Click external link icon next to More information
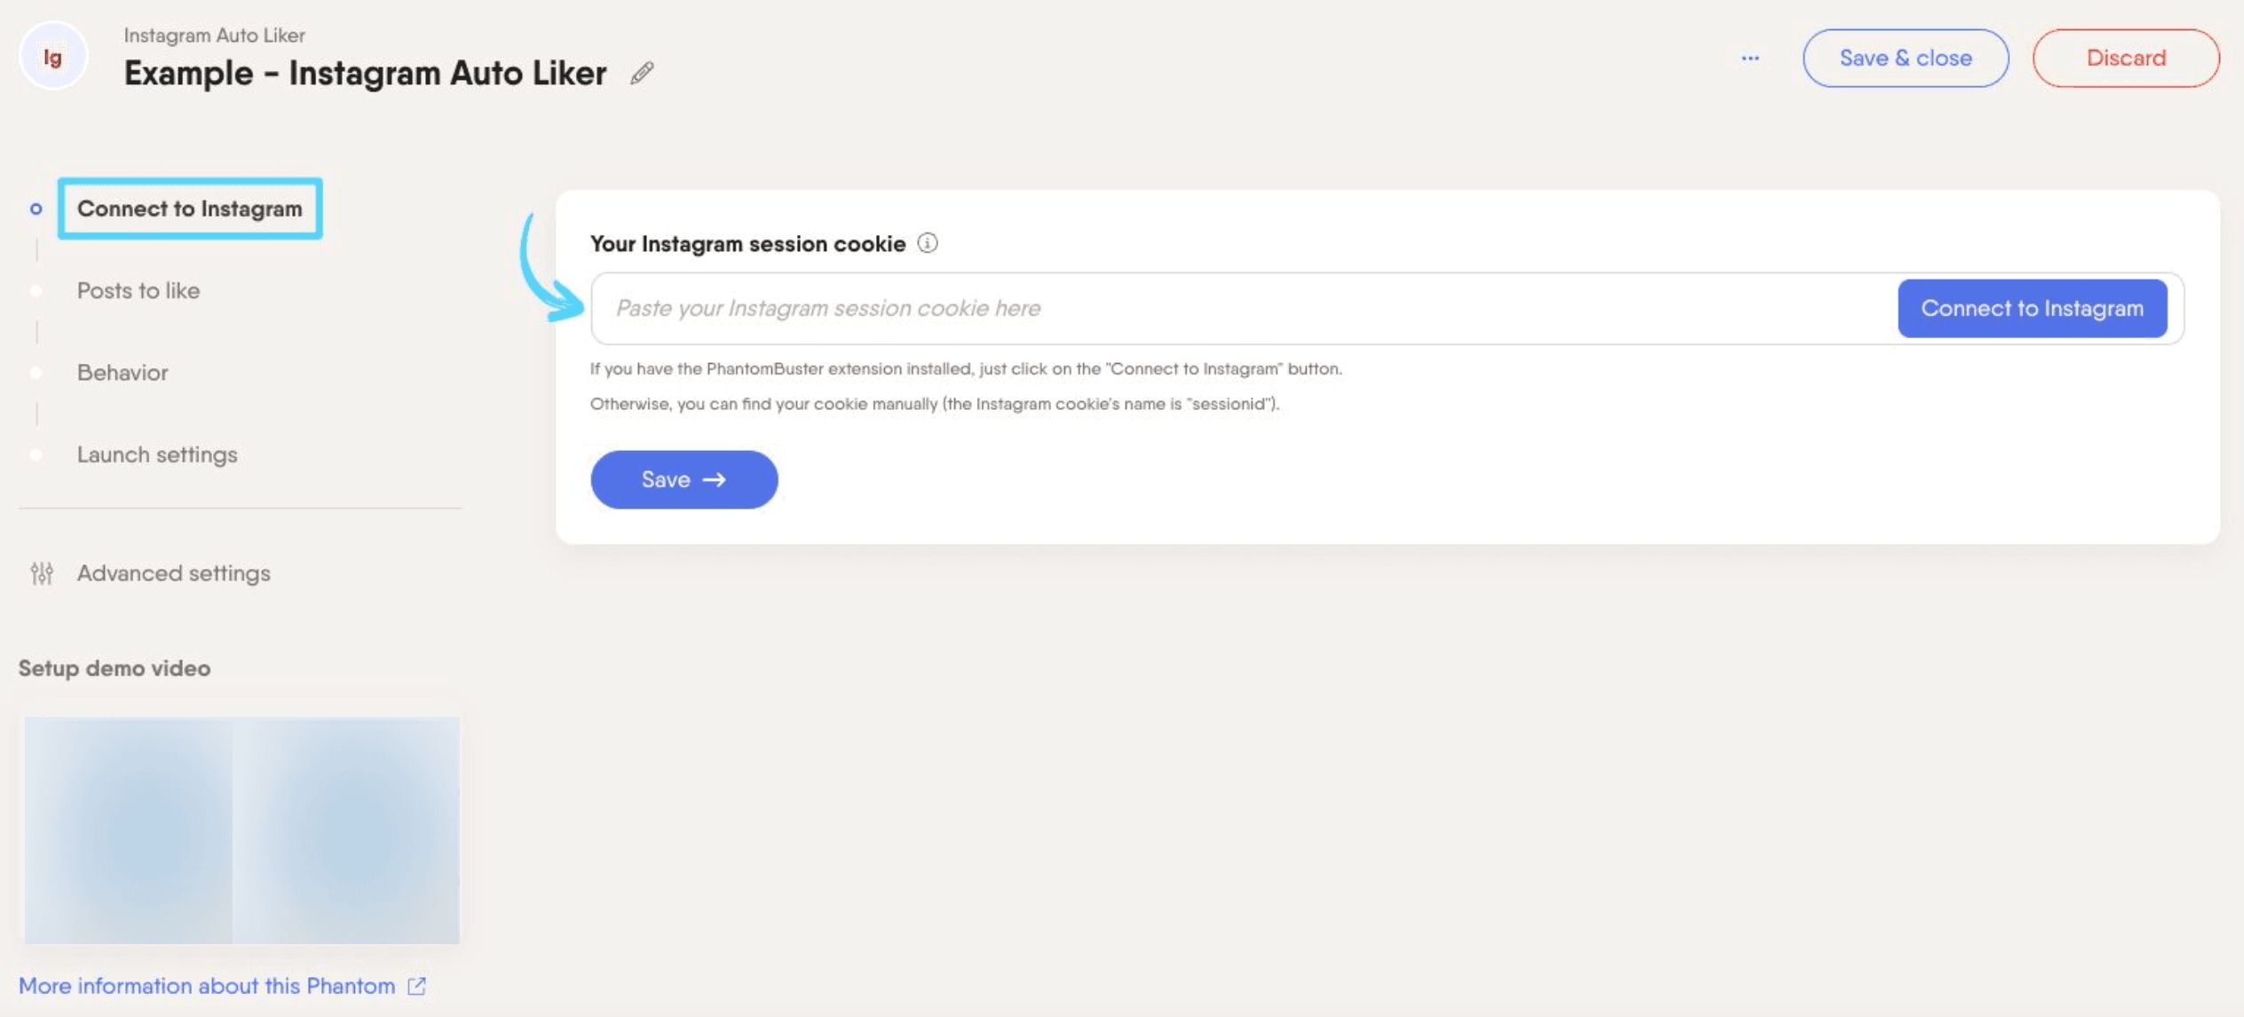 point(416,986)
